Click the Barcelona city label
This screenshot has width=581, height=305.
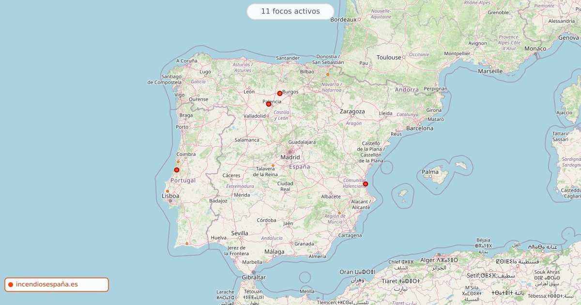pos(419,128)
